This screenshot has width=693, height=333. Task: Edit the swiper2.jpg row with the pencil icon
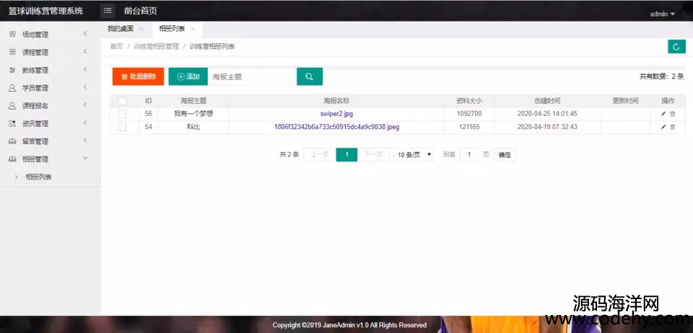coord(663,114)
